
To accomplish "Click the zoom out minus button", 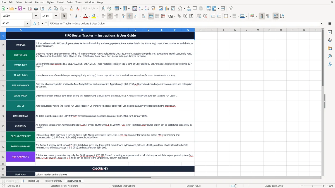I will 301,186.
